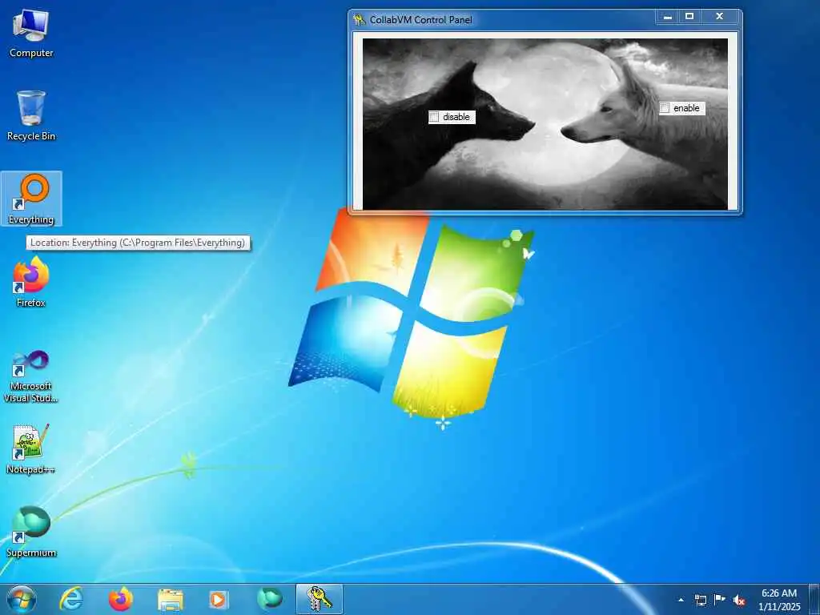The width and height of the screenshot is (820, 615).
Task: Launch Internet Explorer from the taskbar
Action: (71, 599)
